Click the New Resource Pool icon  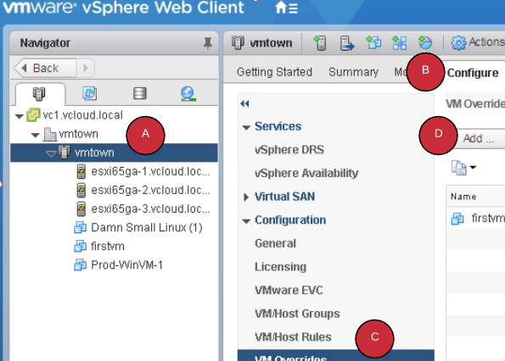[425, 42]
